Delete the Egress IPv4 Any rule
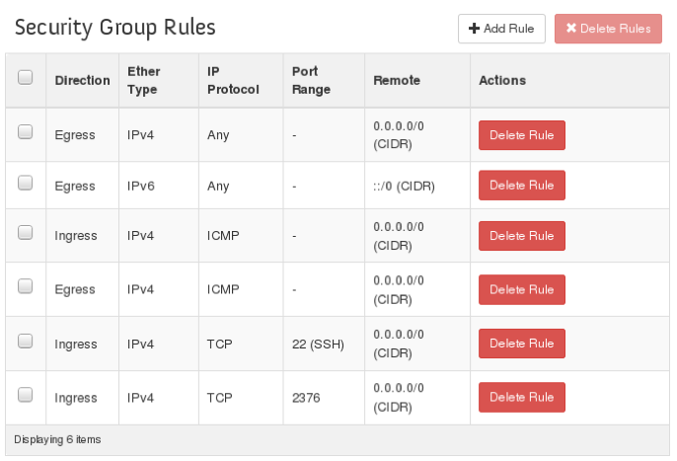The width and height of the screenshot is (677, 461). pyautogui.click(x=521, y=135)
